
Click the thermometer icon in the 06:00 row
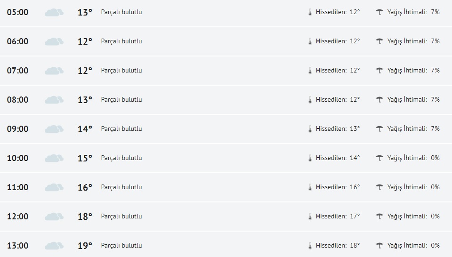coord(310,41)
